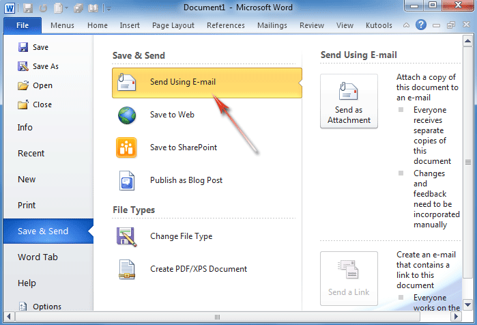Image resolution: width=477 pixels, height=325 pixels.
Task: Minimize the document window via ribbon icon
Action: pos(436,25)
